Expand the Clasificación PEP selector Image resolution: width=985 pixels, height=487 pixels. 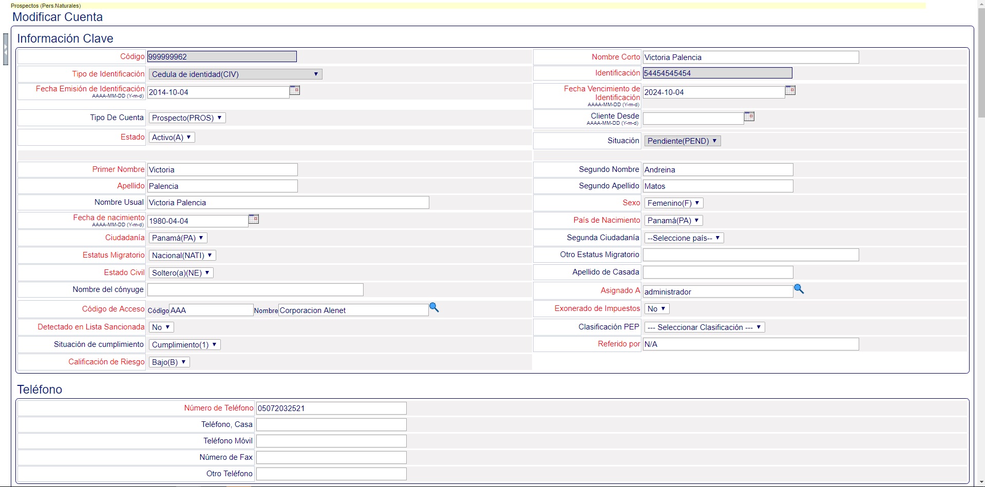click(704, 327)
